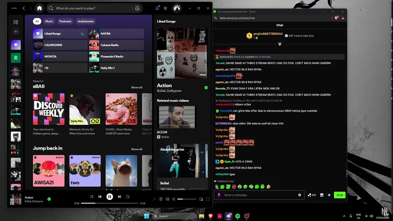The height and width of the screenshot is (221, 393).
Task: Open Windows Start menu
Action: pyautogui.click(x=147, y=216)
